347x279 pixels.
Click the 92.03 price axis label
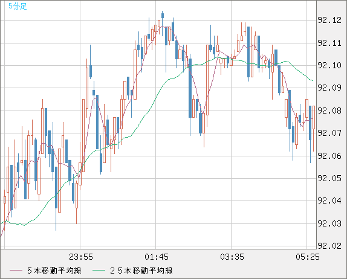[x=329, y=223]
